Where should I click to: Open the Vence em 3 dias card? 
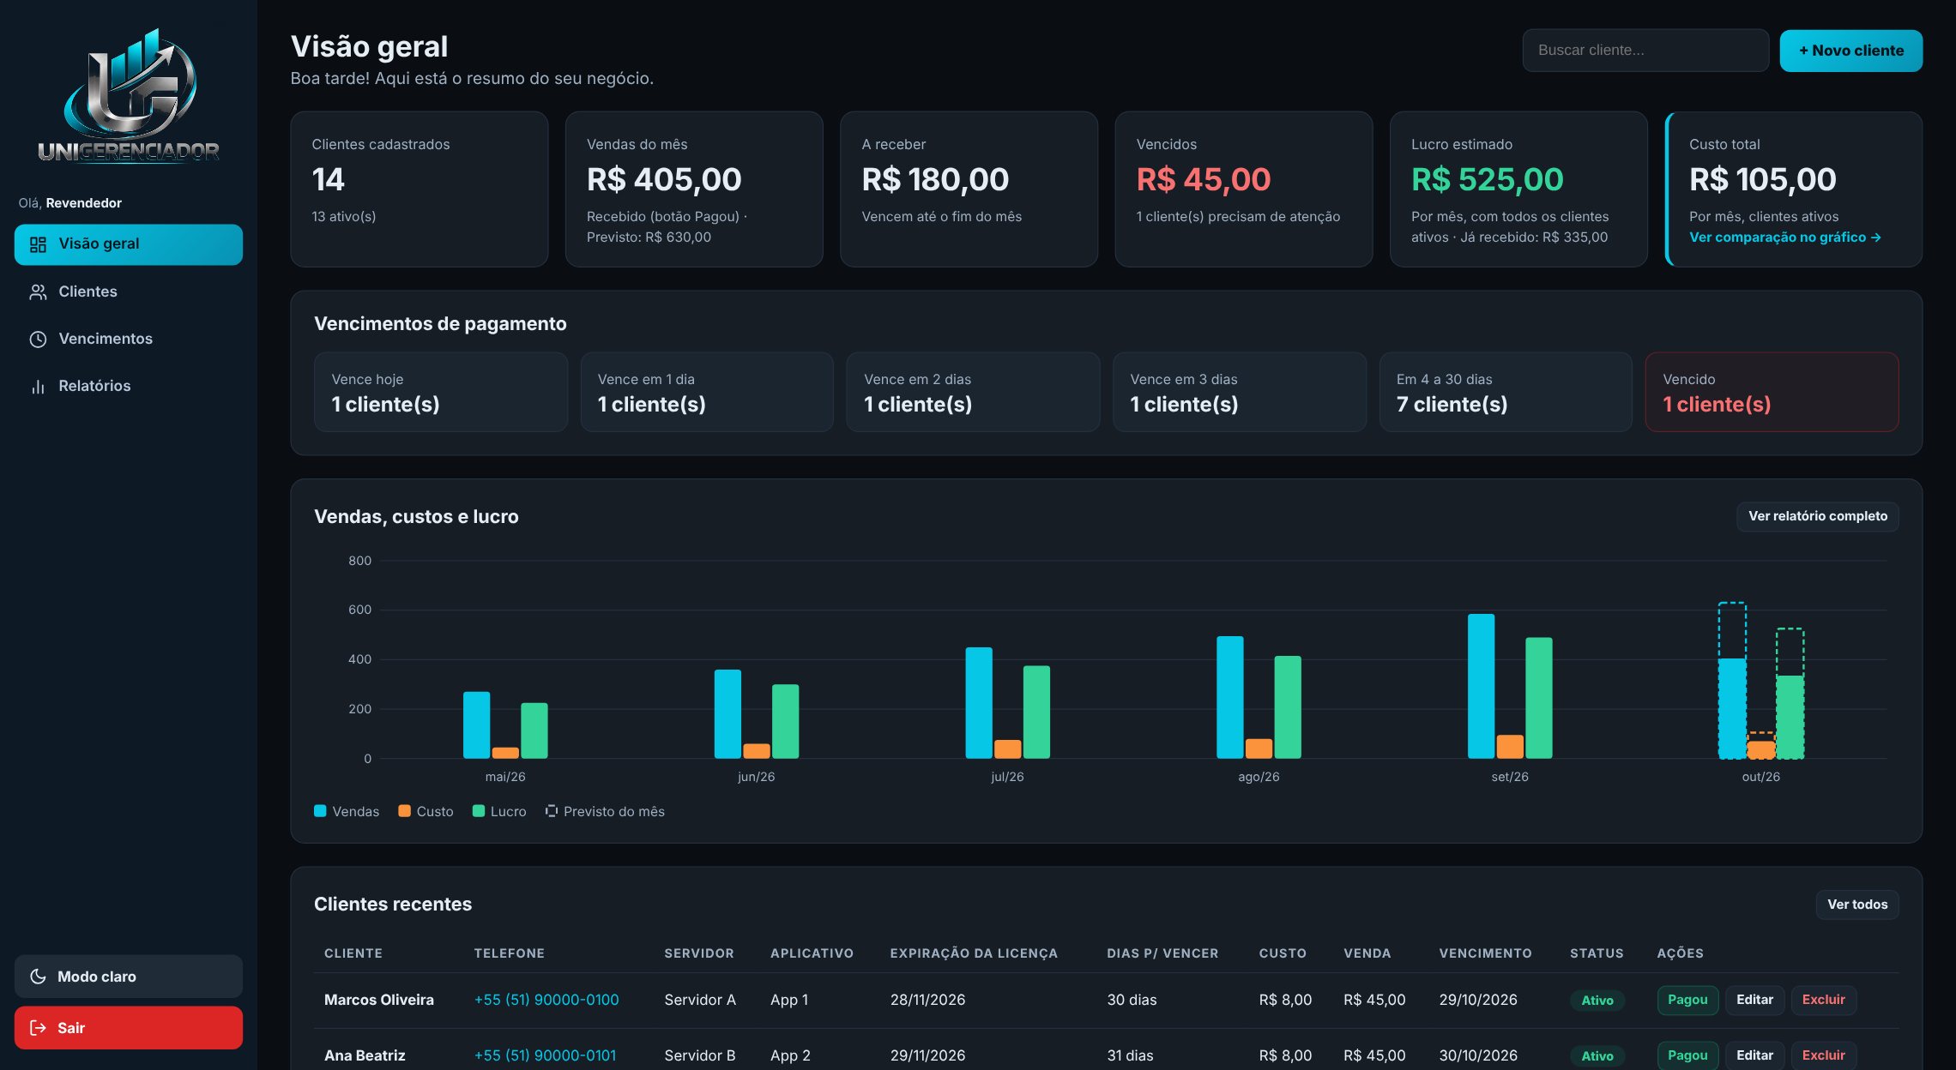point(1240,392)
